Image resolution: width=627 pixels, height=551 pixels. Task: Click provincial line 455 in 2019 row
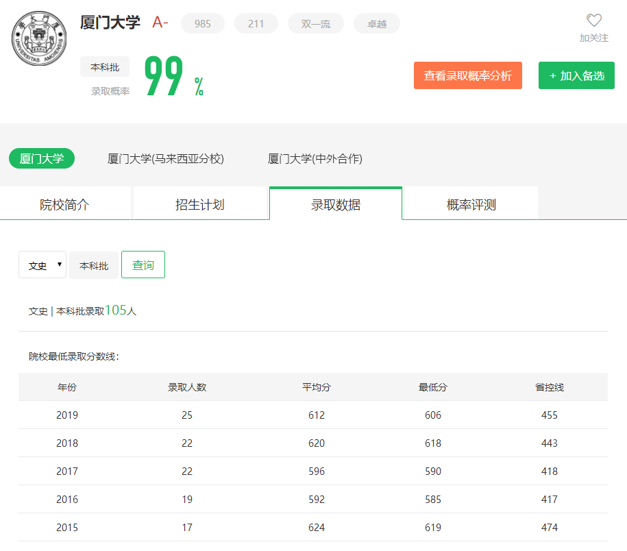pos(550,415)
